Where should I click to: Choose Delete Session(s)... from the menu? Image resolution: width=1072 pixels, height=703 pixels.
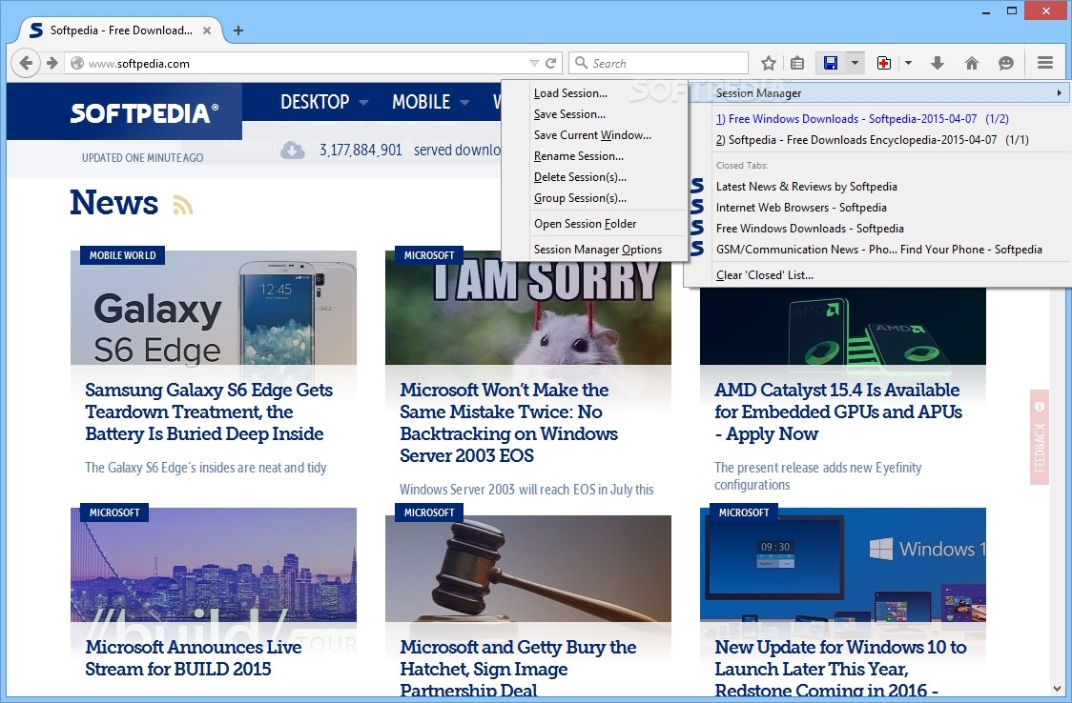point(595,177)
